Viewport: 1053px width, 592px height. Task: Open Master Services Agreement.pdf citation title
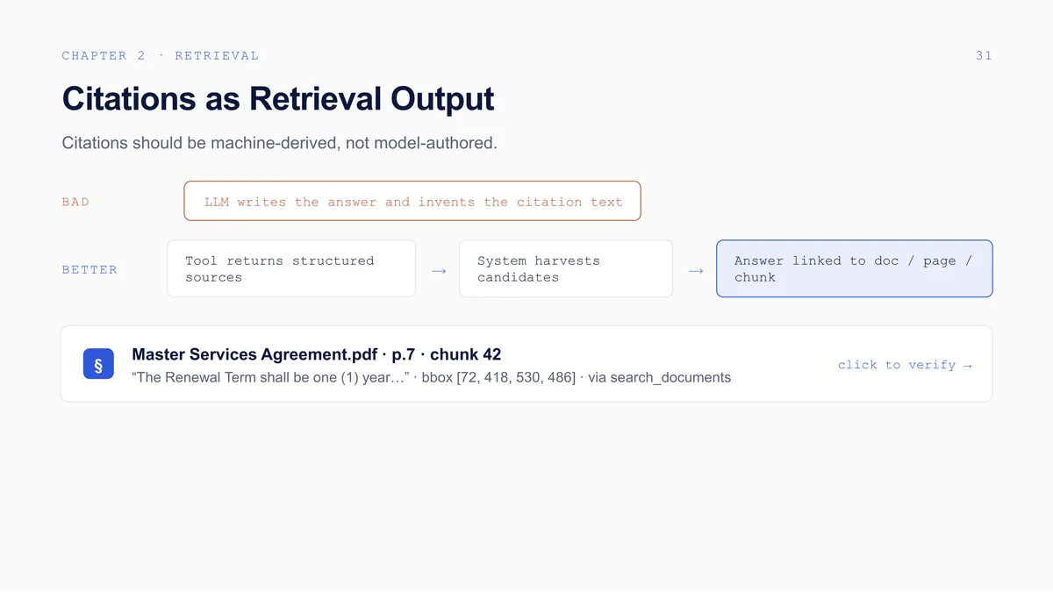coord(316,354)
